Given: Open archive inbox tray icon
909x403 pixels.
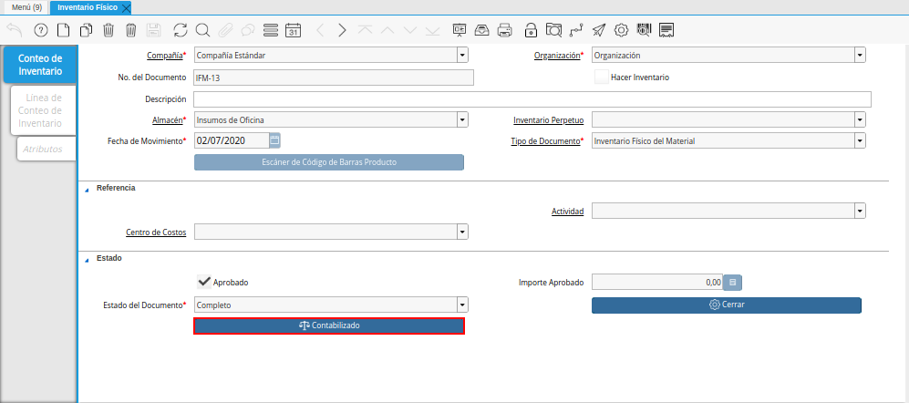Looking at the screenshot, I should (x=482, y=30).
